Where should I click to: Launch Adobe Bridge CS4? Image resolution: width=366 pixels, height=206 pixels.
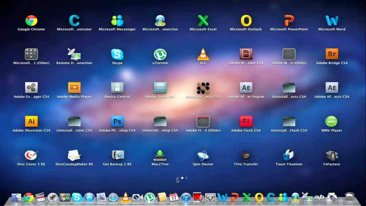pos(332,54)
